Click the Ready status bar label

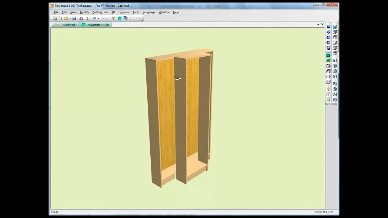(55, 212)
